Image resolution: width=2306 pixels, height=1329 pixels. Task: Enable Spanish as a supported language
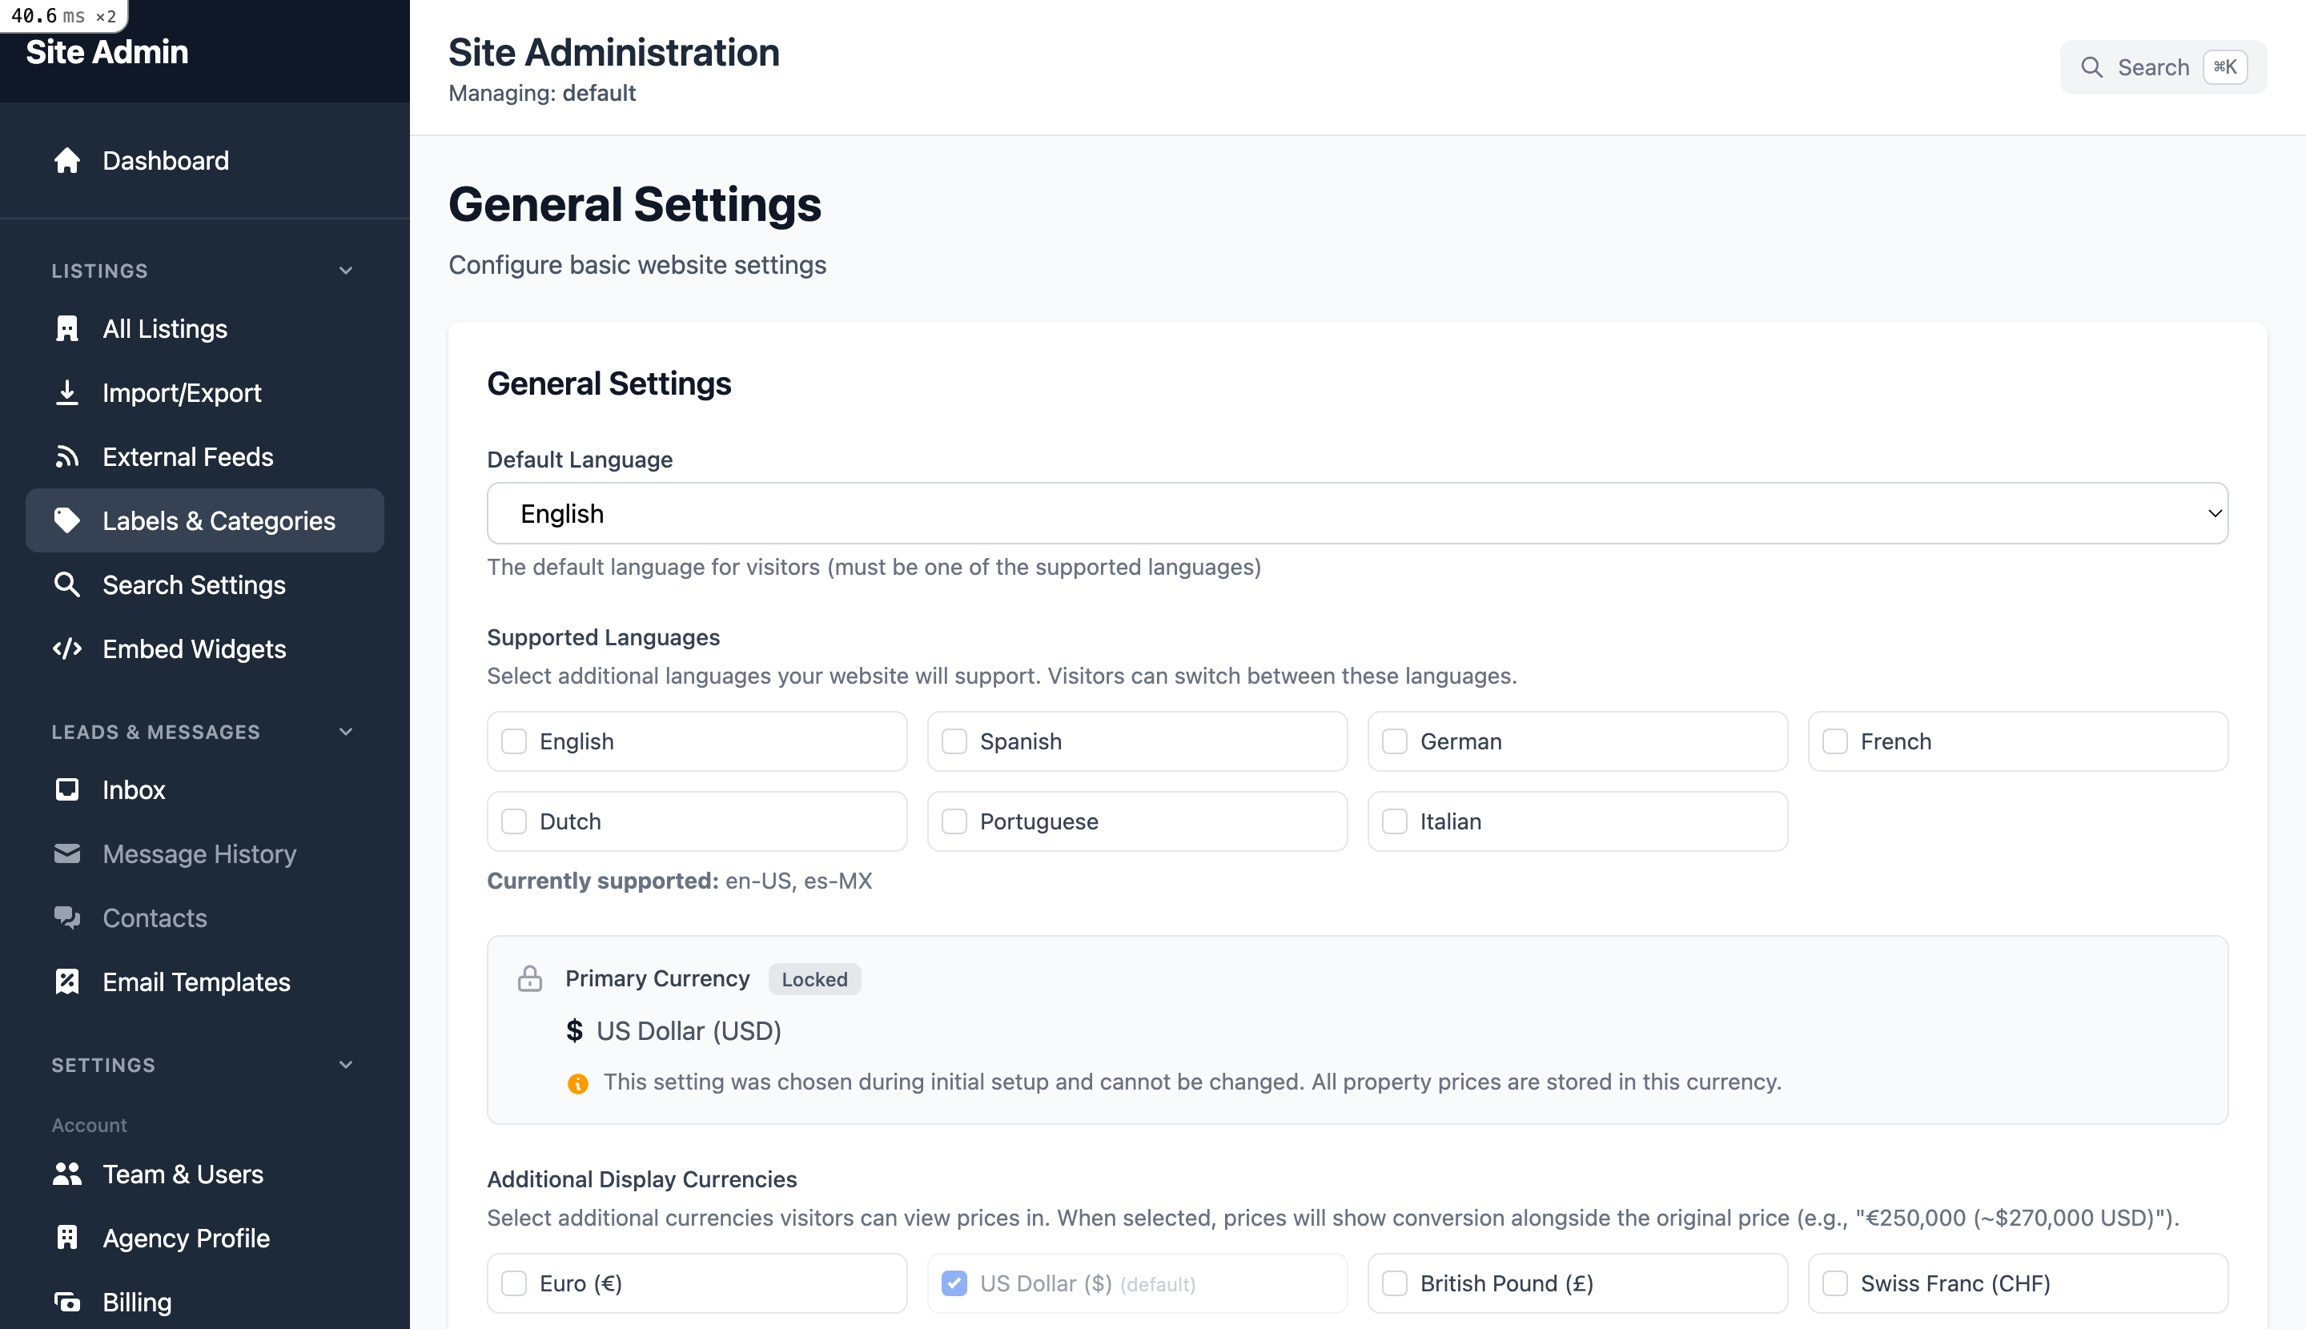(955, 741)
